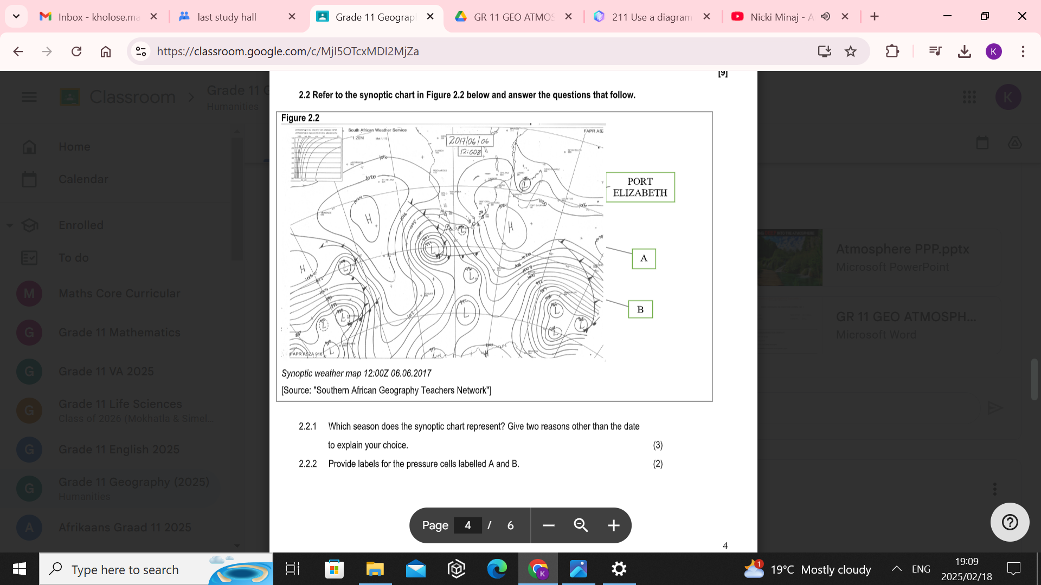Click the Help question mark button
The image size is (1041, 585).
click(x=1009, y=522)
